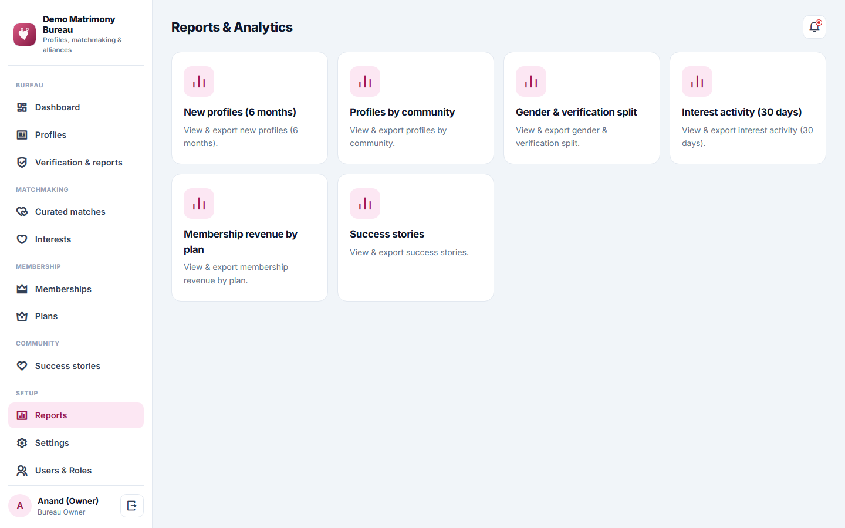The width and height of the screenshot is (845, 528).
Task: Click chart icon on New profiles card
Action: pyautogui.click(x=199, y=82)
